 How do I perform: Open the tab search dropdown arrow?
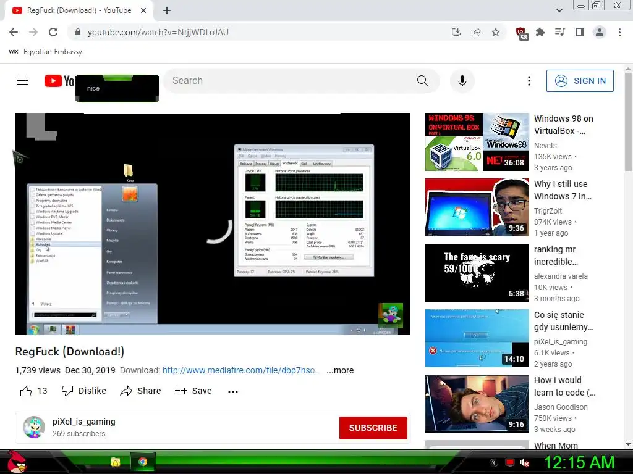pyautogui.click(x=559, y=10)
